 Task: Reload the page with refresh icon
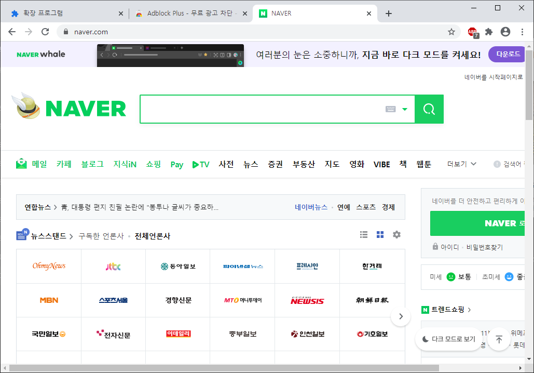pos(45,32)
